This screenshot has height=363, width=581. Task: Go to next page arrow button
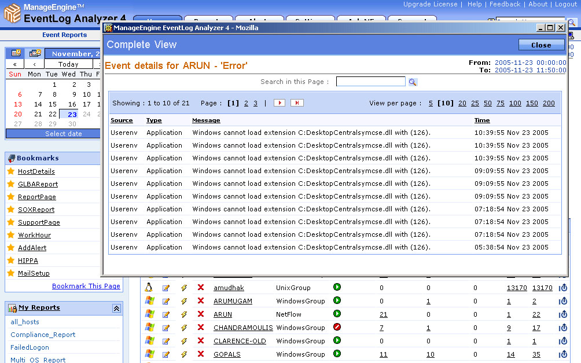pyautogui.click(x=280, y=102)
